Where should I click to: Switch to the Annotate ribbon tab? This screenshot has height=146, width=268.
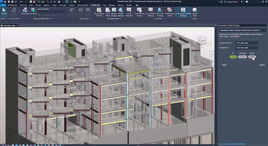point(63,5)
